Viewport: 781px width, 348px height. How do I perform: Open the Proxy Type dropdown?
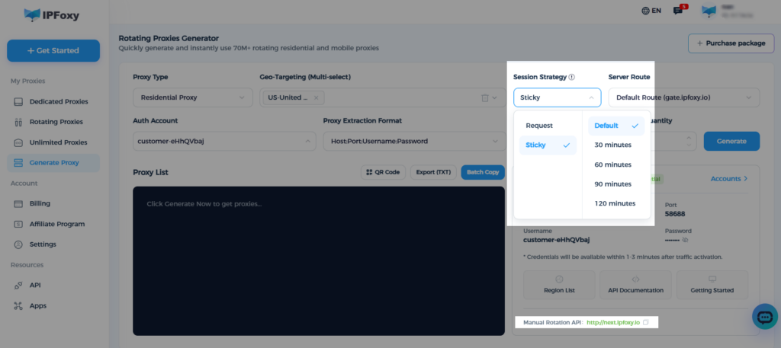[193, 97]
